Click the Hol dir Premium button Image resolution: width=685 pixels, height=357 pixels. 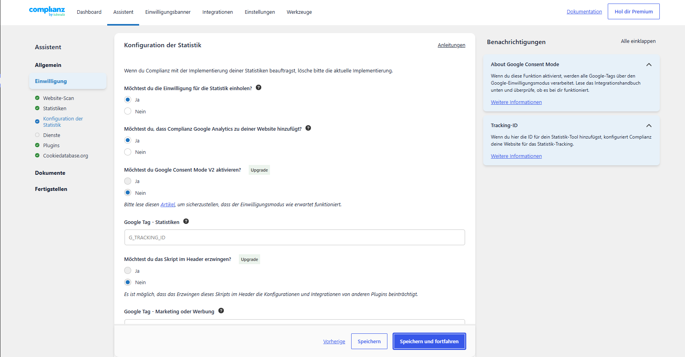(x=634, y=11)
